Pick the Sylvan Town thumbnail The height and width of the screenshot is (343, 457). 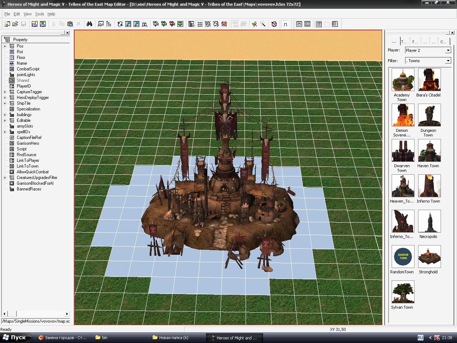403,292
